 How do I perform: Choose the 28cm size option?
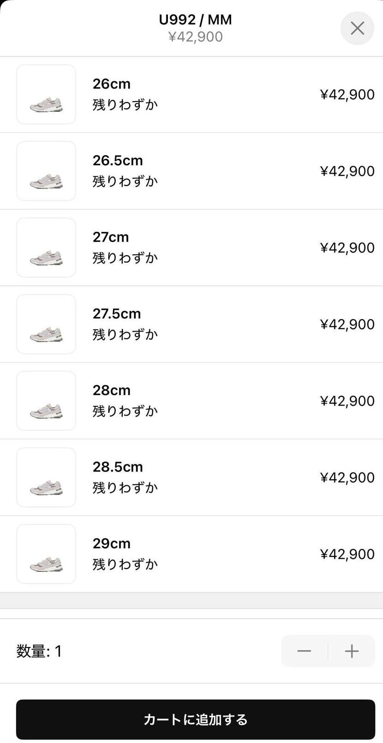112,391
